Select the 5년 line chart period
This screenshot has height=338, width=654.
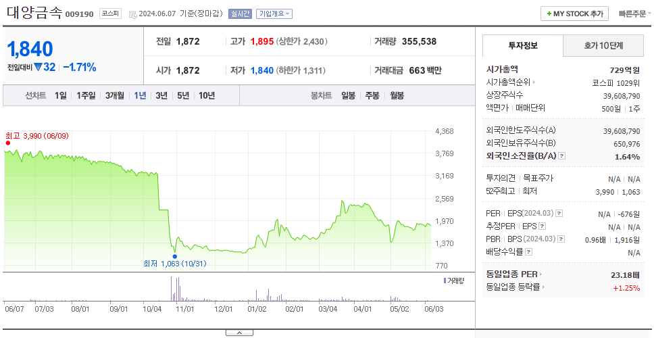(x=183, y=95)
